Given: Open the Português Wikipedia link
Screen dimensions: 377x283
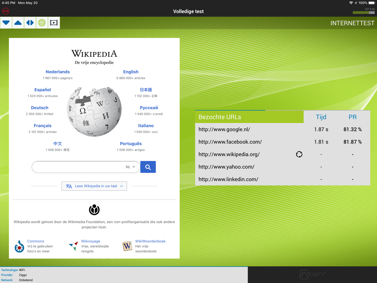Looking at the screenshot, I should (x=131, y=144).
